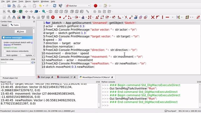Close the Start page tab
201x113 pixels.
[52, 77]
